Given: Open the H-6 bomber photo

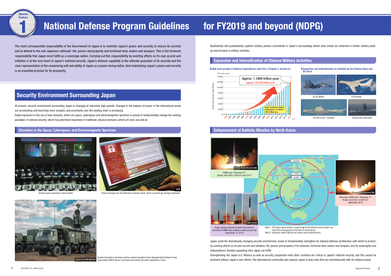Looking at the screenshot, I should point(356,85).
